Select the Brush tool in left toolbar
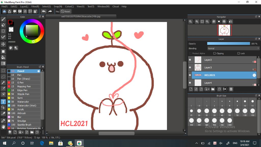Screen dimensions: 261x147 click(x=3, y=19)
